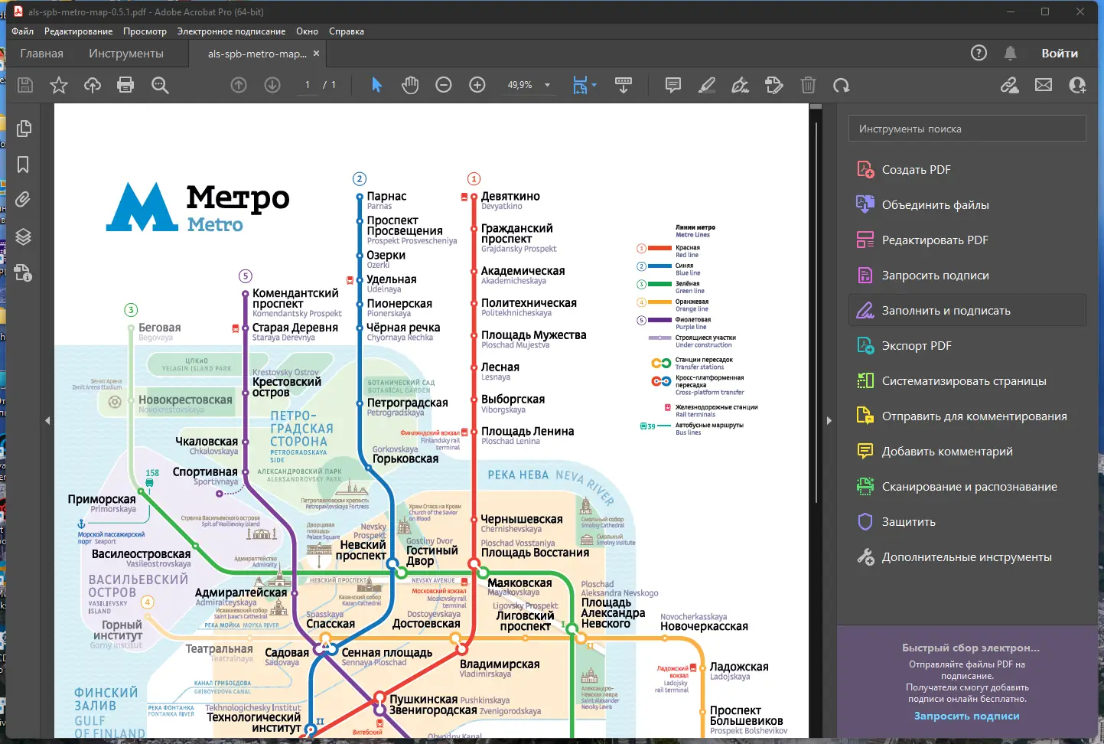Screen dimensions: 1104x744
Task: Click the Войти sign-in button
Action: (1060, 54)
